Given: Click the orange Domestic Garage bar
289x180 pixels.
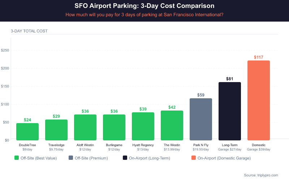Looking at the screenshot, I should point(259,100).
